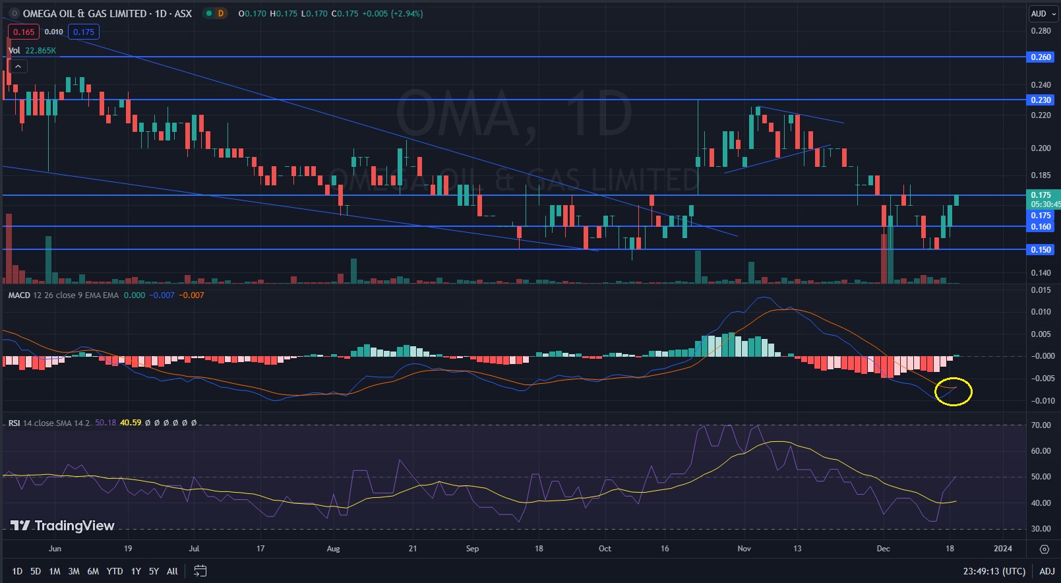Click the OMEGA OIL & GAS LIMITED title
The image size is (1061, 583).
click(85, 13)
